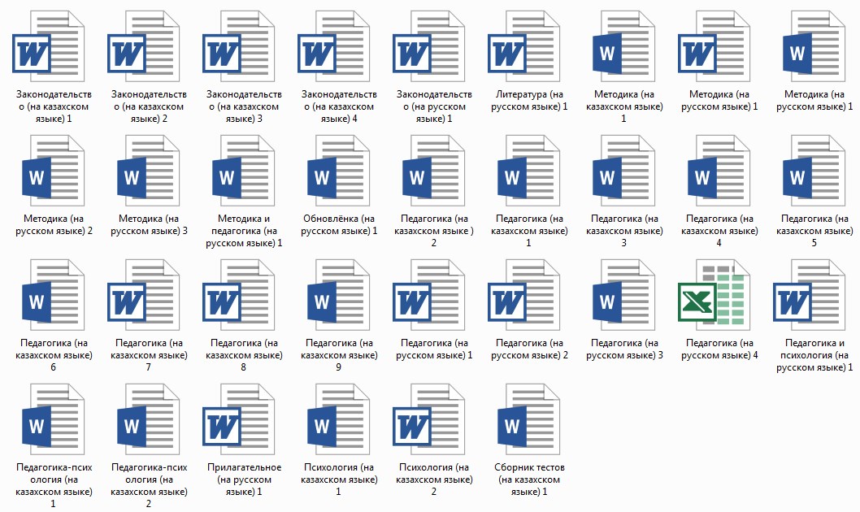Select the Word file icon Законодательство (на казахском языке) 1

tap(48, 46)
